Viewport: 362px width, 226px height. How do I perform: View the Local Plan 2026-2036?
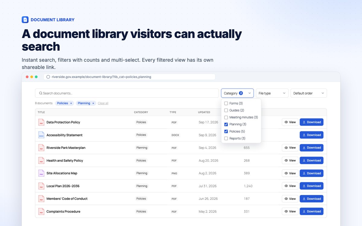coord(290,186)
